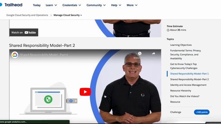The image size is (221, 124).
Task: Click the Shared Responsibility Model–Part 2 heading
Action: tap(42, 45)
